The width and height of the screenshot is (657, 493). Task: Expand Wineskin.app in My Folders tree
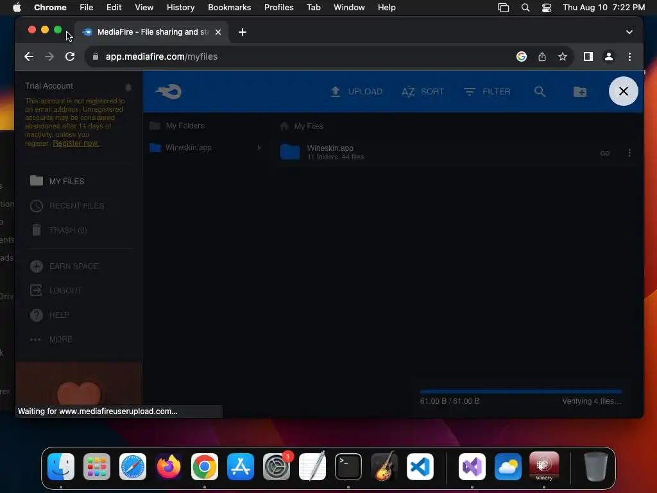259,148
